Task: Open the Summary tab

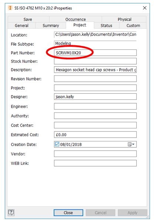Action: [51, 26]
